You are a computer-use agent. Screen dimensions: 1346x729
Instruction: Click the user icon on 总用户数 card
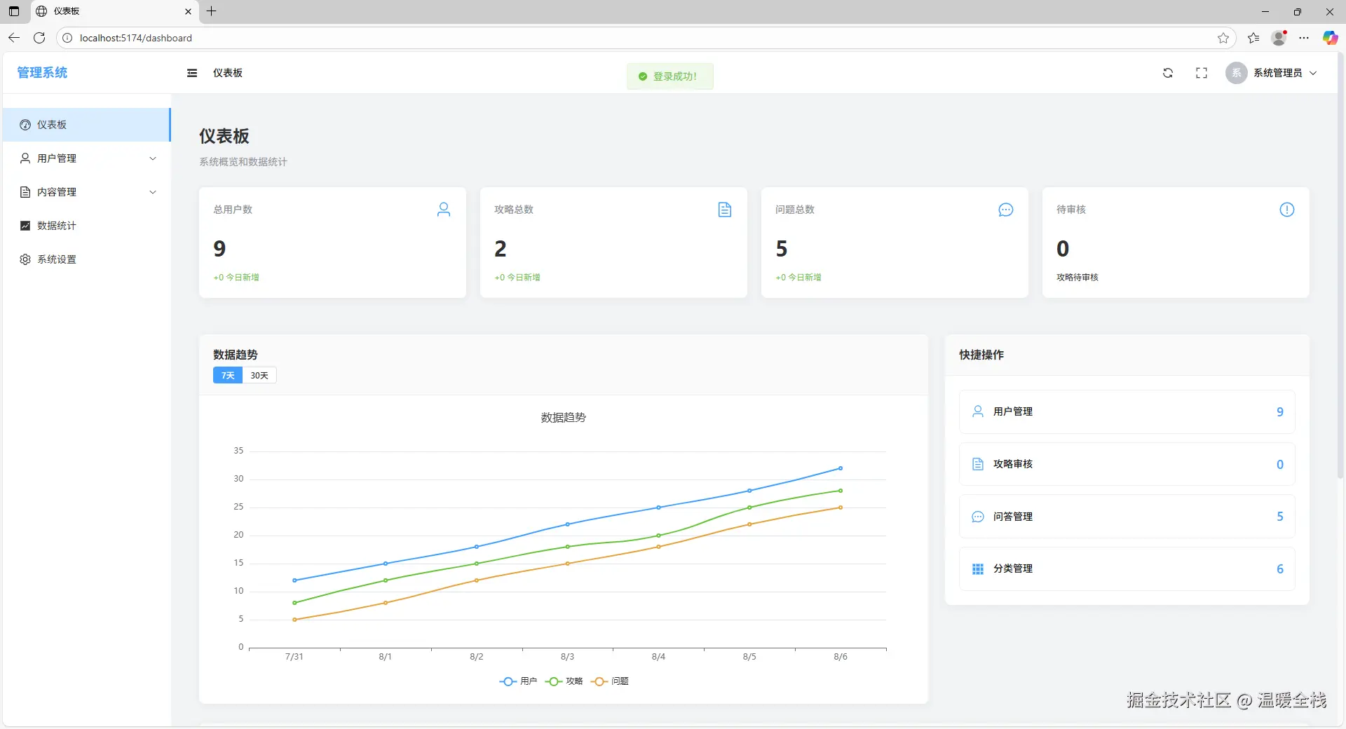[444, 210]
